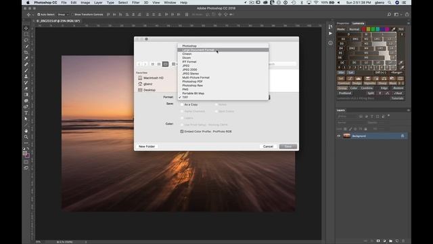Select the Lasso tool

26,41
